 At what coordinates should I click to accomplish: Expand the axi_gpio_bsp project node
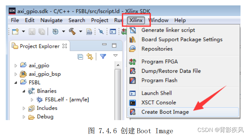point(16,74)
